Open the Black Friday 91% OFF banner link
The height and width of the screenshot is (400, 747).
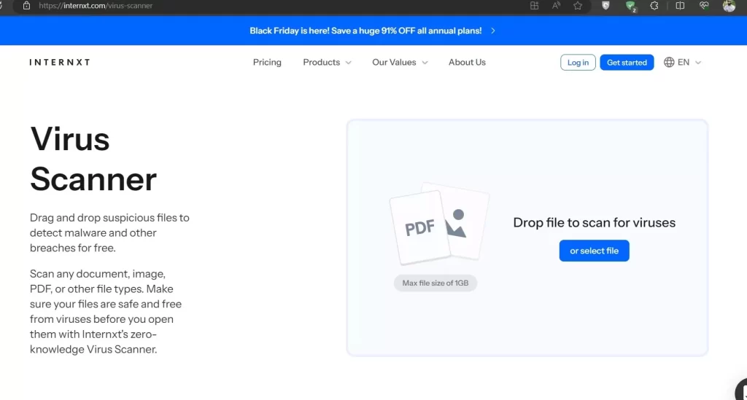pos(365,31)
